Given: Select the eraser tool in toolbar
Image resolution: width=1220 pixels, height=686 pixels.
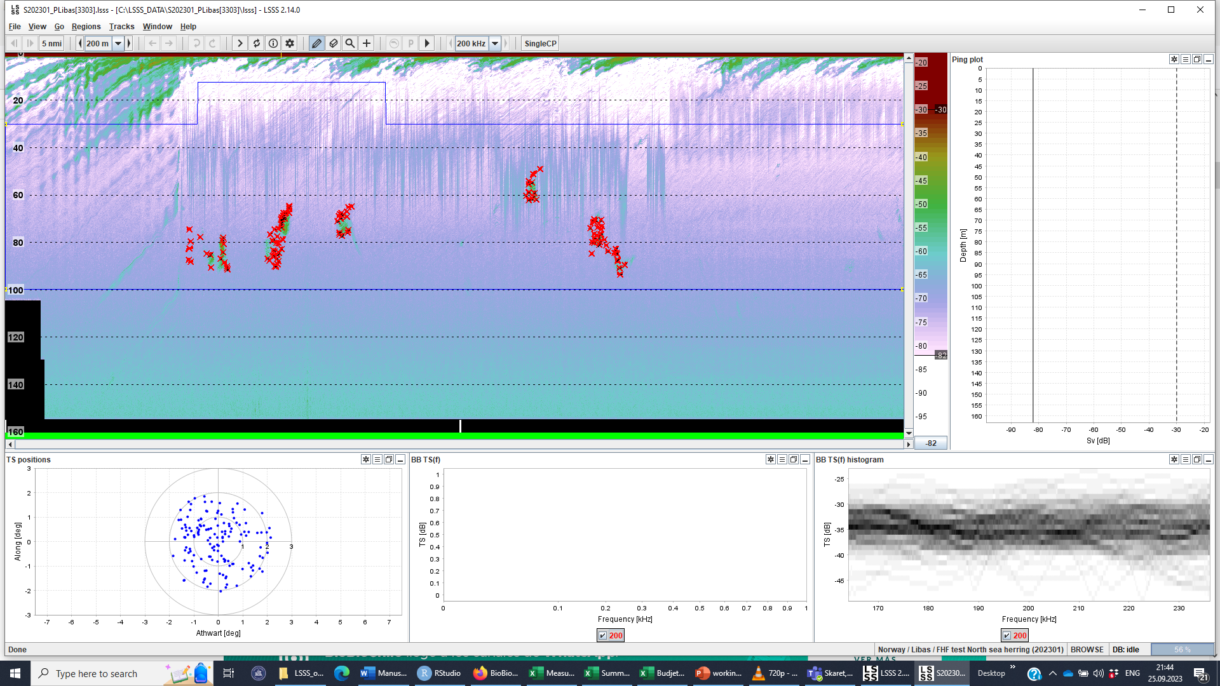Looking at the screenshot, I should point(333,43).
